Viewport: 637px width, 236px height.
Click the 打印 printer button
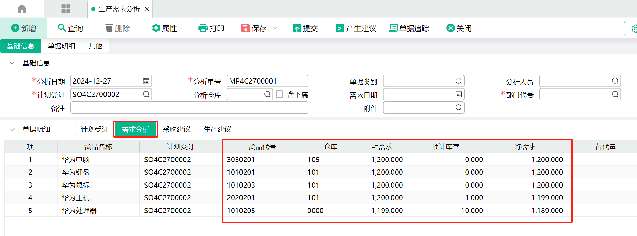click(x=211, y=28)
